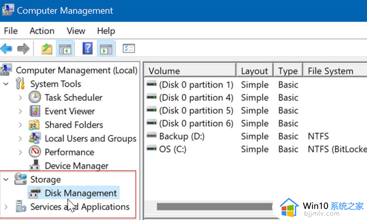Click the Services and Applications gear icon

coord(21,206)
